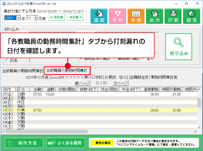Click the table's horizontal scrollbar thumb
The height and width of the screenshot is (151, 203).
(47, 131)
